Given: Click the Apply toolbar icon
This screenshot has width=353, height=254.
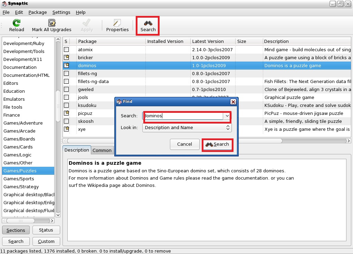Looking at the screenshot, I should click(x=86, y=23).
